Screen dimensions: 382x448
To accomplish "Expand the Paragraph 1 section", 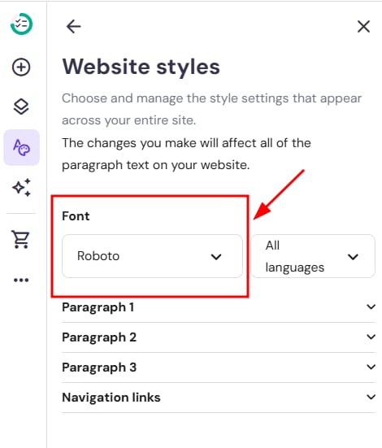I will tap(219, 307).
